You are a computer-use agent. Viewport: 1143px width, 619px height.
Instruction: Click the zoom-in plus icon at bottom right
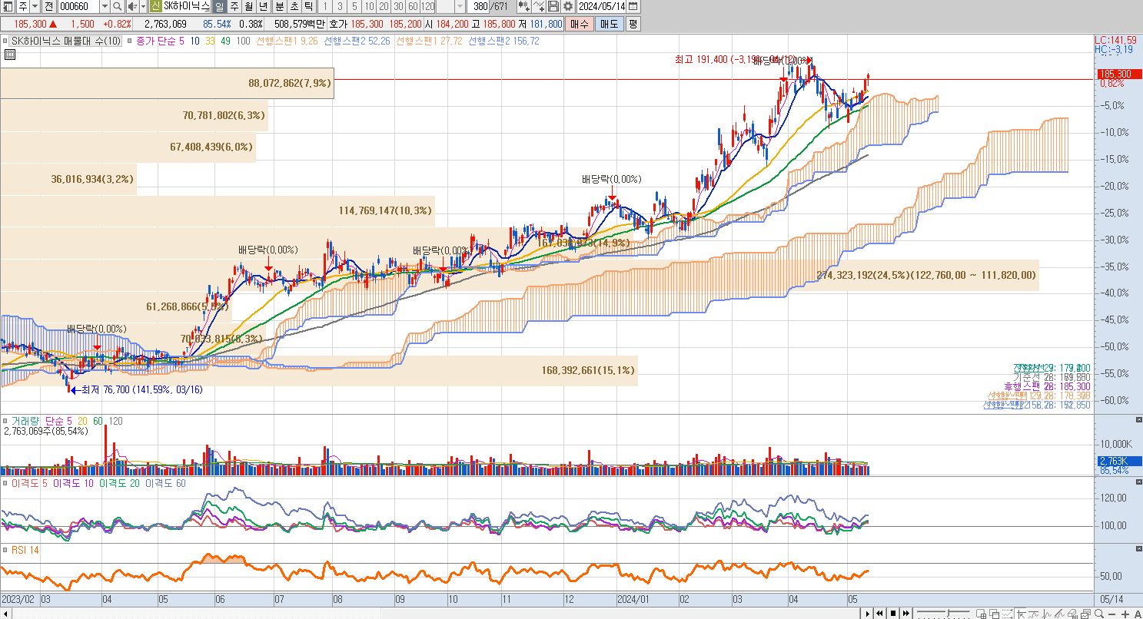(1125, 613)
